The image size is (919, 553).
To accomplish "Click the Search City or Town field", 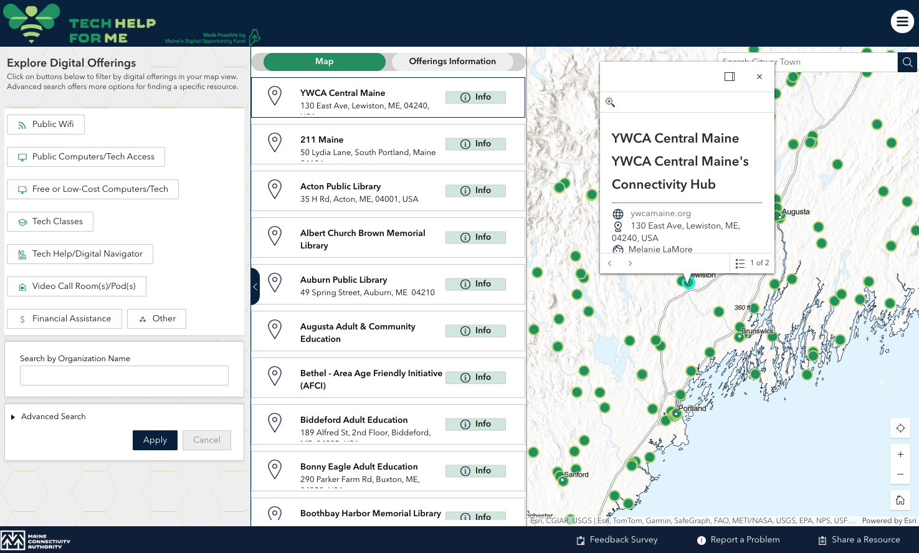I will pos(807,62).
